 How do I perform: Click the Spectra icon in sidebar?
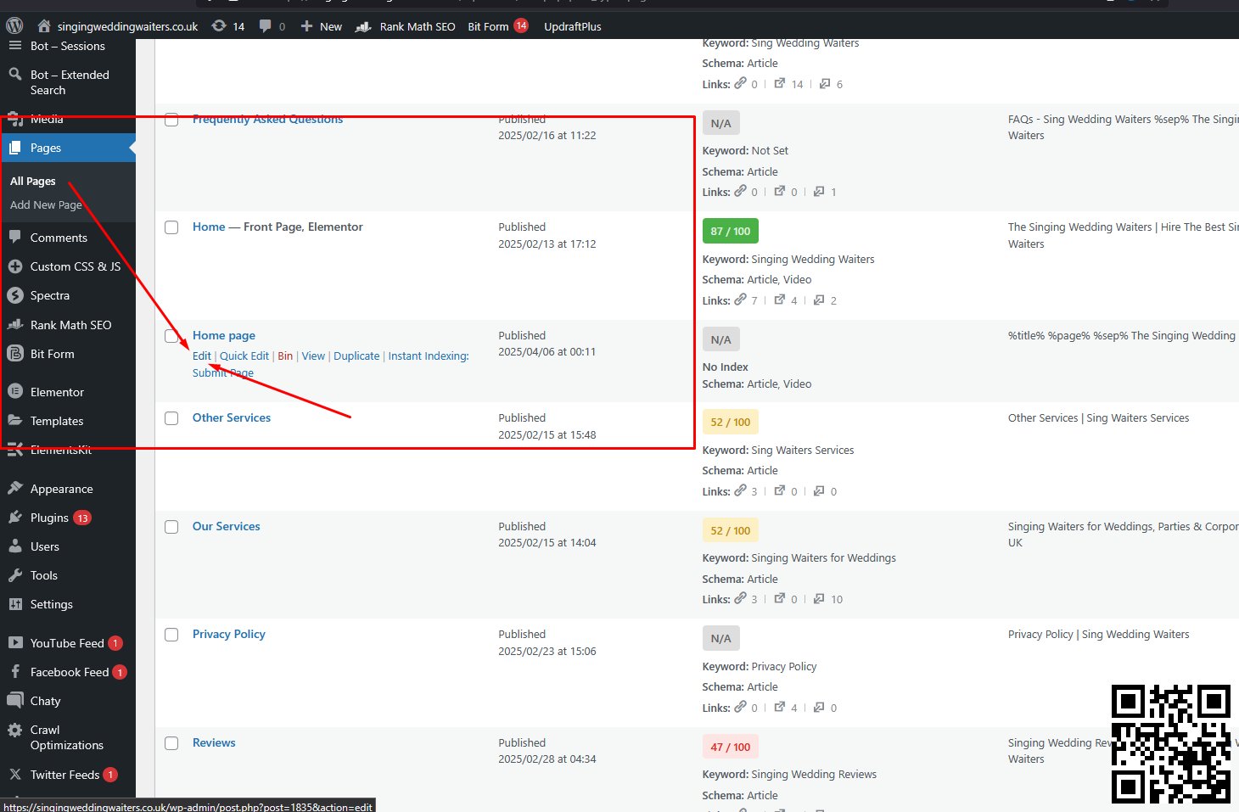pos(15,295)
